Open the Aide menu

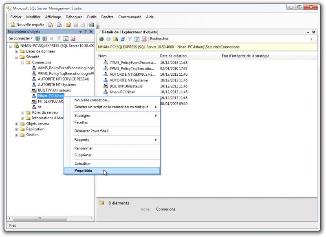150,17
